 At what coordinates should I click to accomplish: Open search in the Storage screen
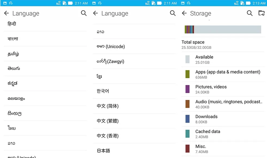(x=250, y=13)
